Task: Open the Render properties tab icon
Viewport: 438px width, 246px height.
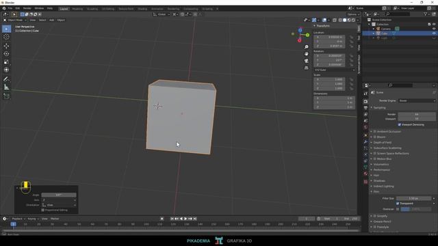Action: 365,102
